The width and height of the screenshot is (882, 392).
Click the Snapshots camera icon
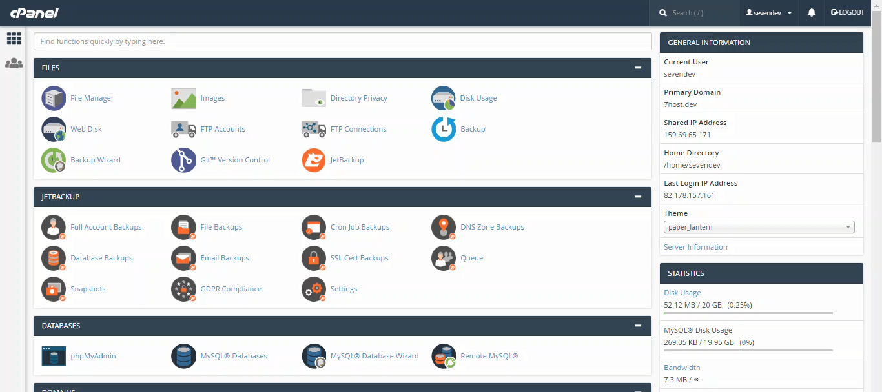[54, 289]
